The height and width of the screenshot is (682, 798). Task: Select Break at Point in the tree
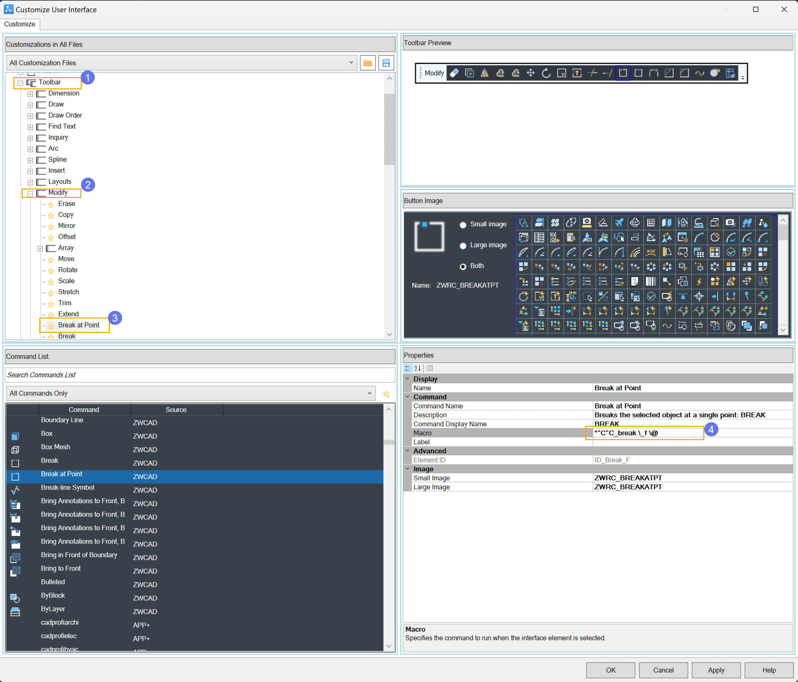[79, 325]
